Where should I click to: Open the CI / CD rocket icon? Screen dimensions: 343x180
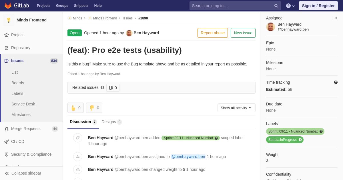[x=7, y=142]
